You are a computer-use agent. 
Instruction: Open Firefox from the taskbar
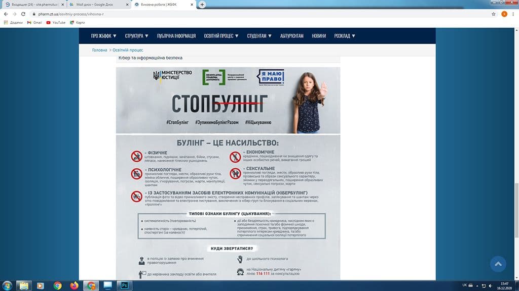[x=74, y=285]
